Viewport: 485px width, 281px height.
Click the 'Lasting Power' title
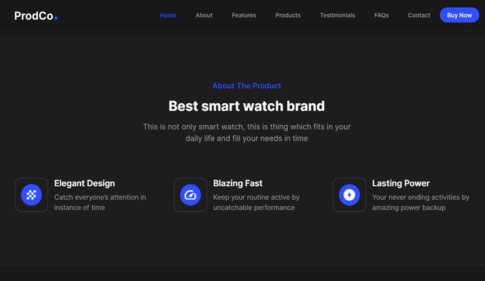(400, 183)
